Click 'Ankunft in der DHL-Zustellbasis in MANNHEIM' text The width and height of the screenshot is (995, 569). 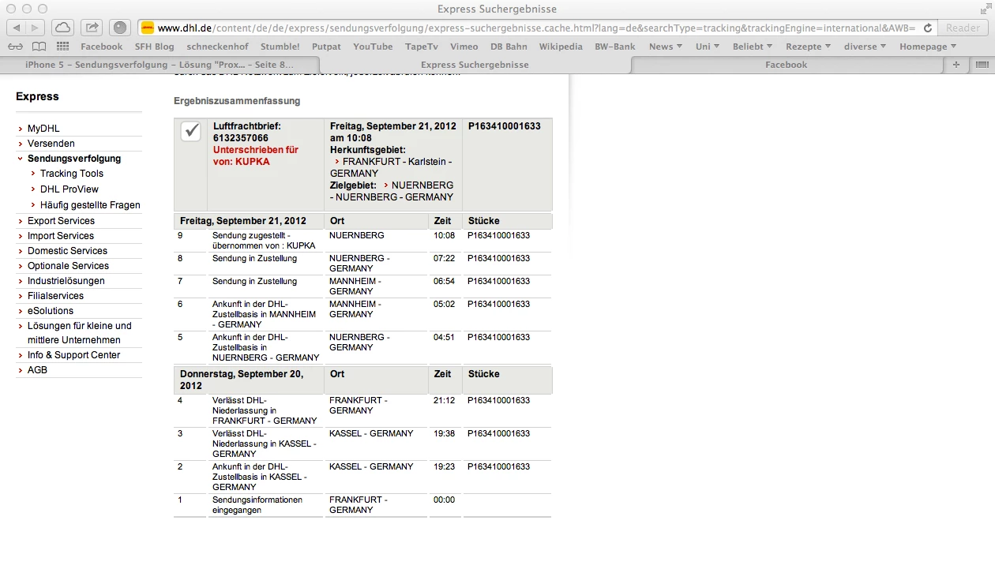point(264,314)
